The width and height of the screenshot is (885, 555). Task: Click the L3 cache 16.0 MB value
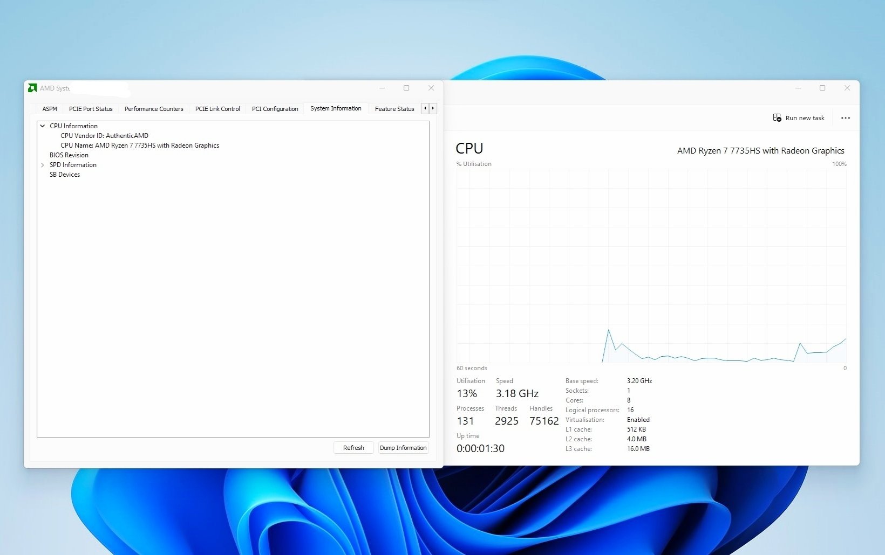point(638,449)
